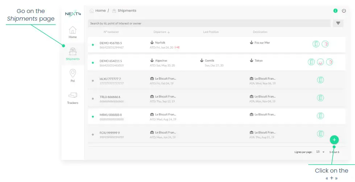Click anchor icon next to Tokyo
The image size is (355, 182).
coord(251,60)
